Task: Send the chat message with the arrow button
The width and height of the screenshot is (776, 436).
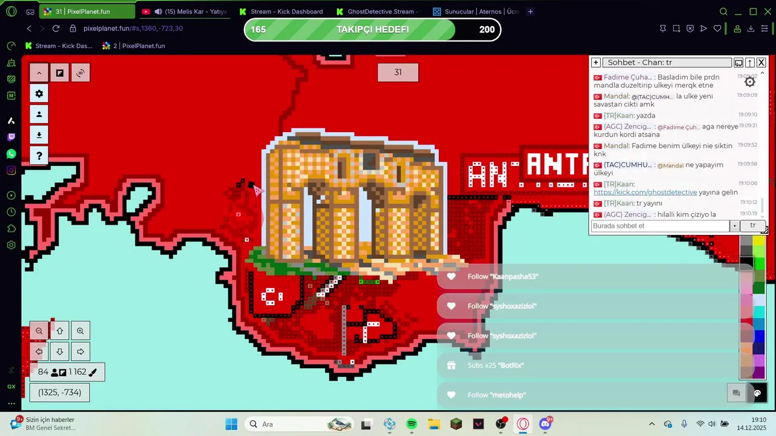Action: coord(734,226)
